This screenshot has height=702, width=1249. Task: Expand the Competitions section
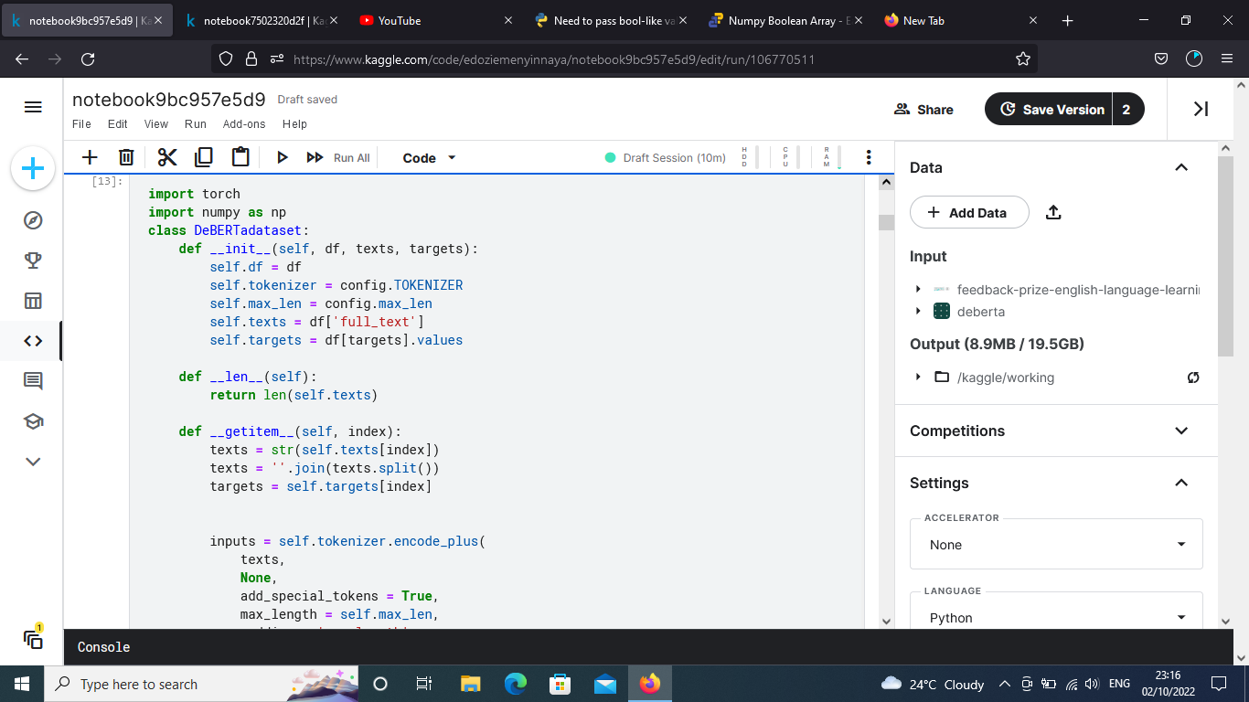pos(1180,431)
